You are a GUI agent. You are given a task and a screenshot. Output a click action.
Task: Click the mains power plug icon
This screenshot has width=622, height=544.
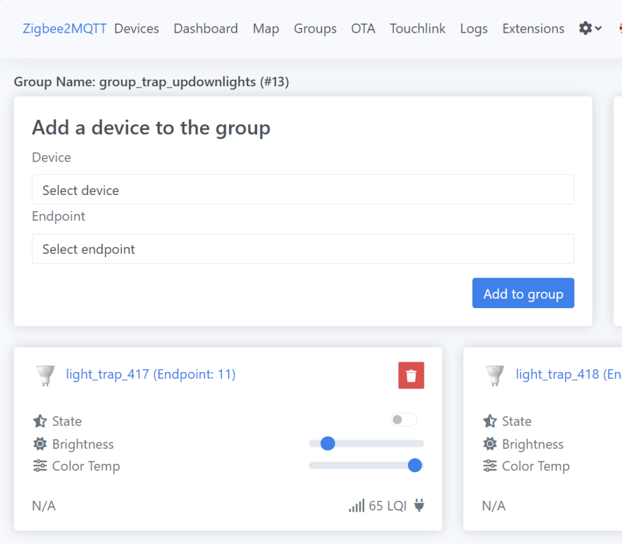point(419,505)
